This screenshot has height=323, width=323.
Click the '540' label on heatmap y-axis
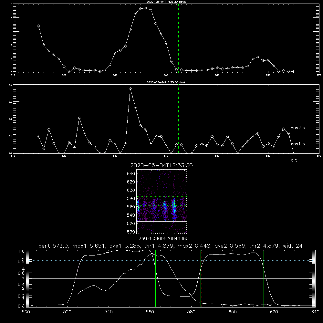point(131,215)
